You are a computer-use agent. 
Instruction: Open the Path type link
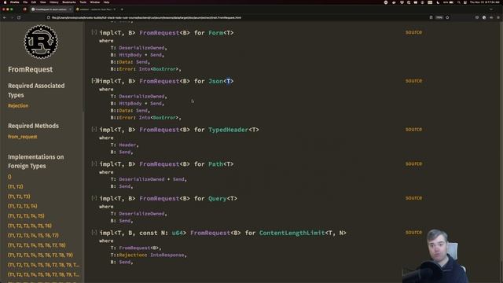pos(215,164)
